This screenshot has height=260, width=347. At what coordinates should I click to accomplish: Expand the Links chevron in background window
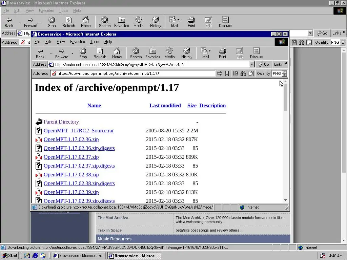coord(344,32)
